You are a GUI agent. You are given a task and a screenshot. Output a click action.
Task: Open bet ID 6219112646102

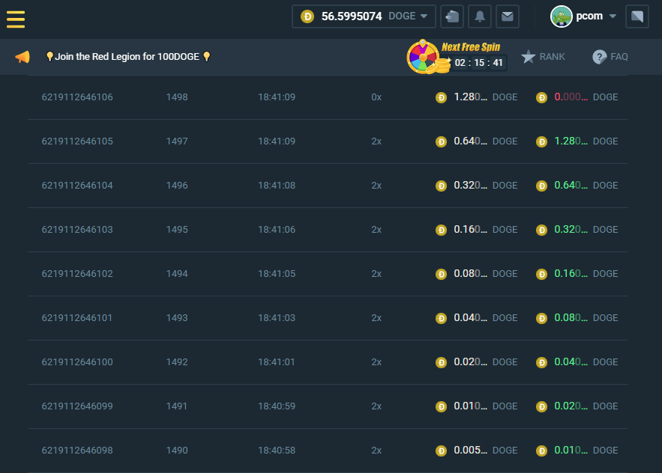(77, 274)
